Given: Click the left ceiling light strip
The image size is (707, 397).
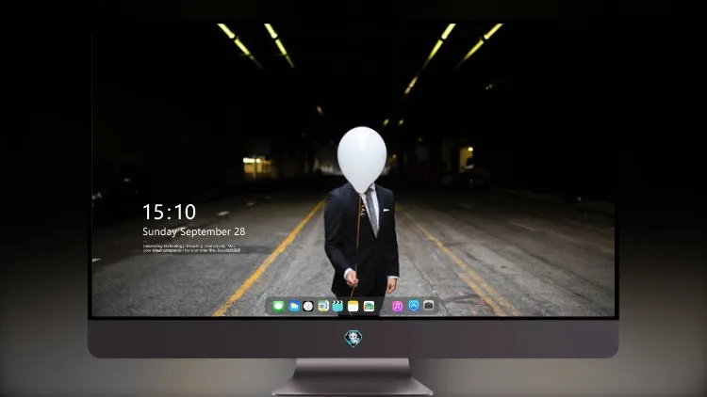Looking at the screenshot, I should click(x=239, y=44).
